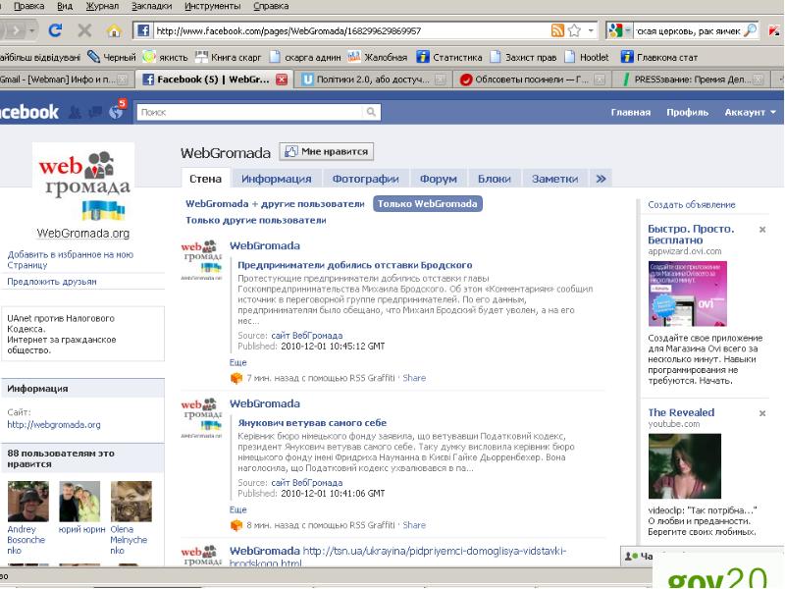Open search engine selector dropdown
The image size is (785, 589).
[x=622, y=30]
